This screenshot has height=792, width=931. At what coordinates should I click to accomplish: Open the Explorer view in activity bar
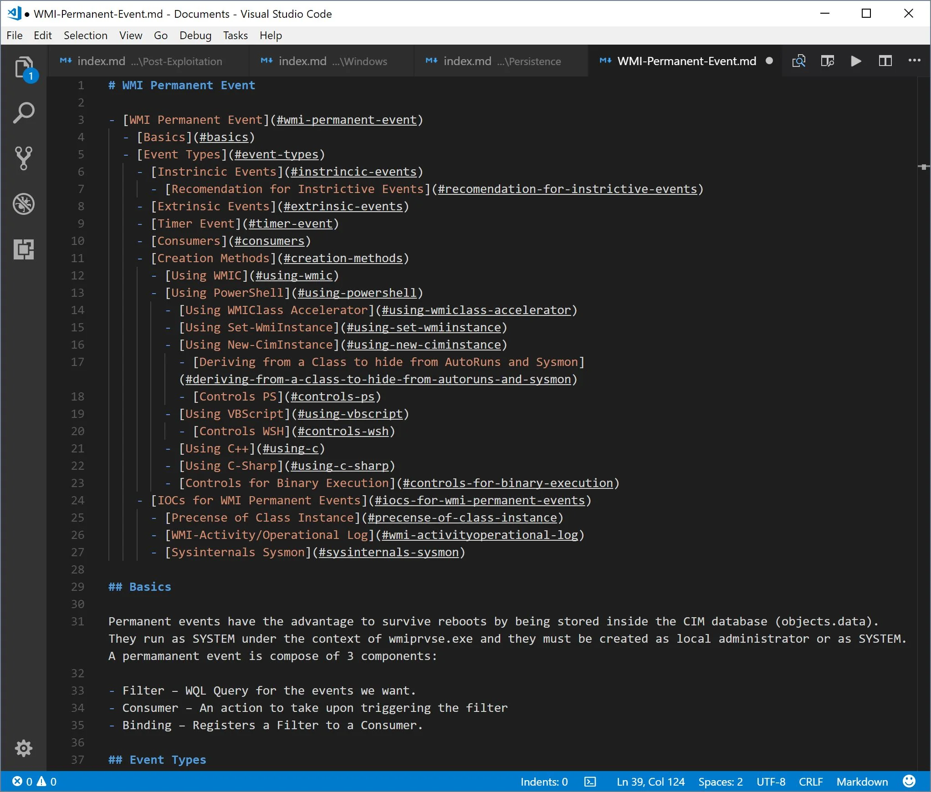[x=24, y=68]
